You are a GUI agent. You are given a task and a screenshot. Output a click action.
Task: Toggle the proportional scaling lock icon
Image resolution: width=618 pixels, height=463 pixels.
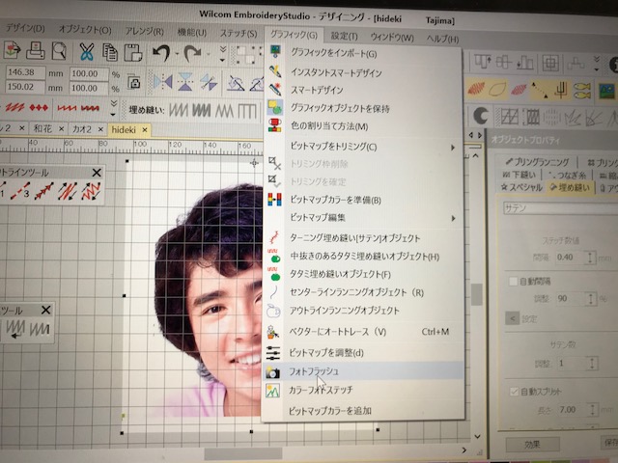[134, 82]
